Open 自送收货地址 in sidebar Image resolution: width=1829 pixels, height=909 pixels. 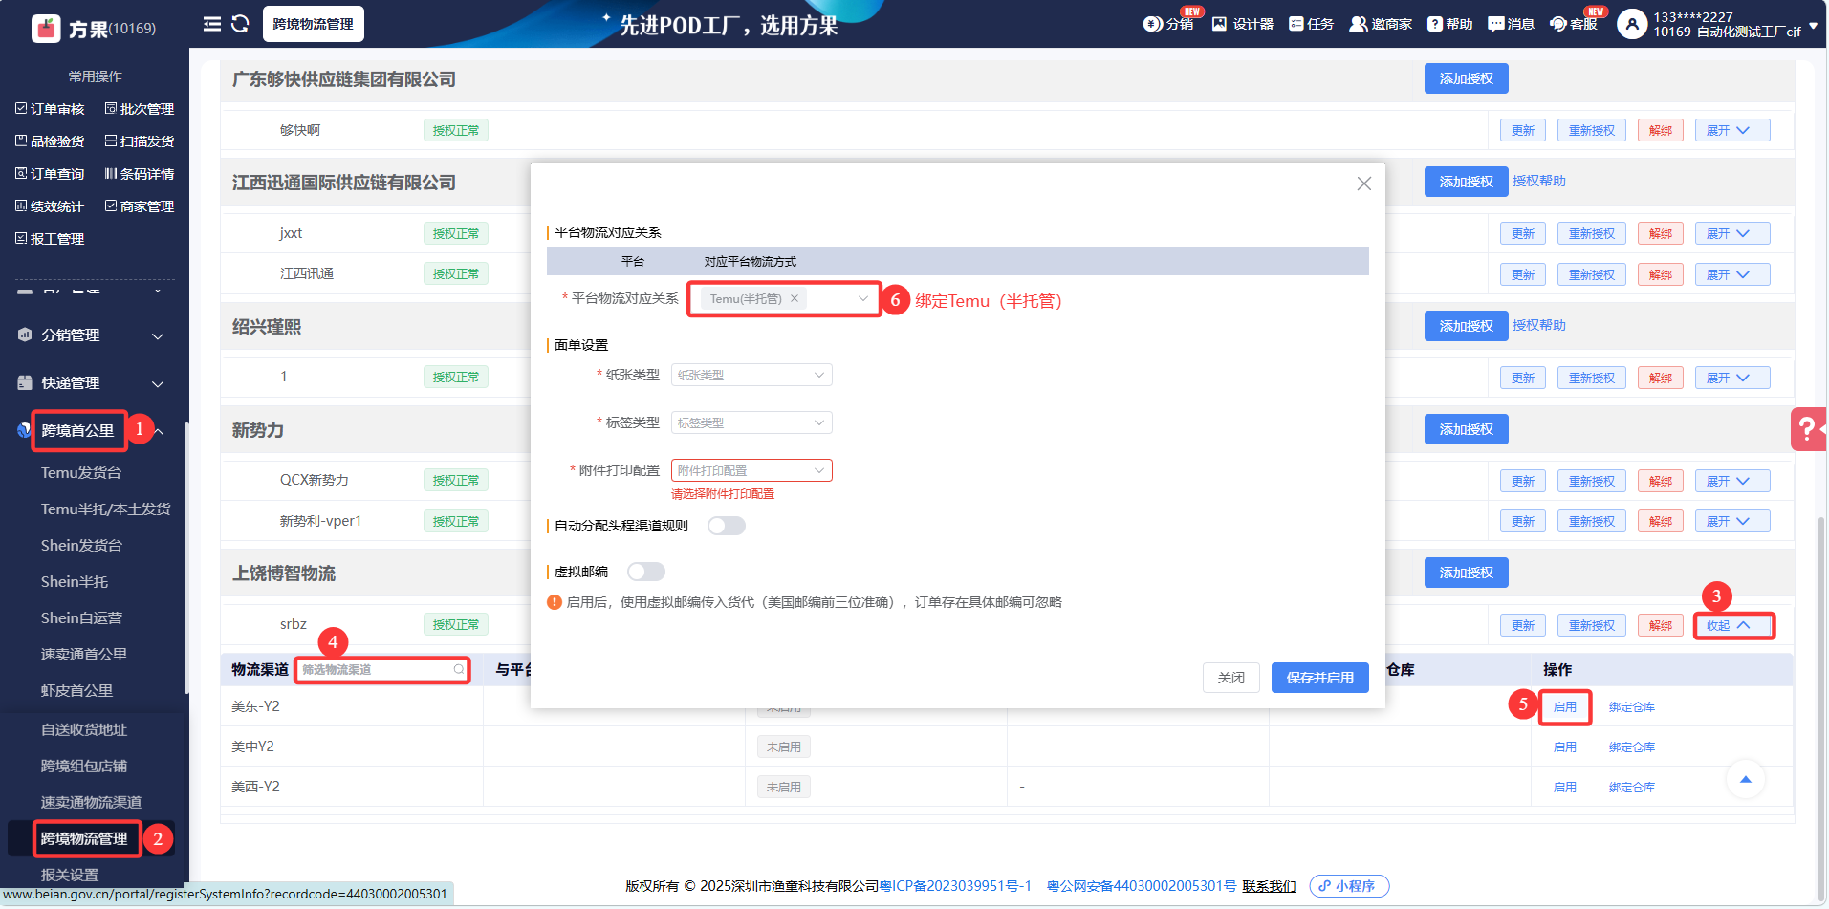[84, 730]
